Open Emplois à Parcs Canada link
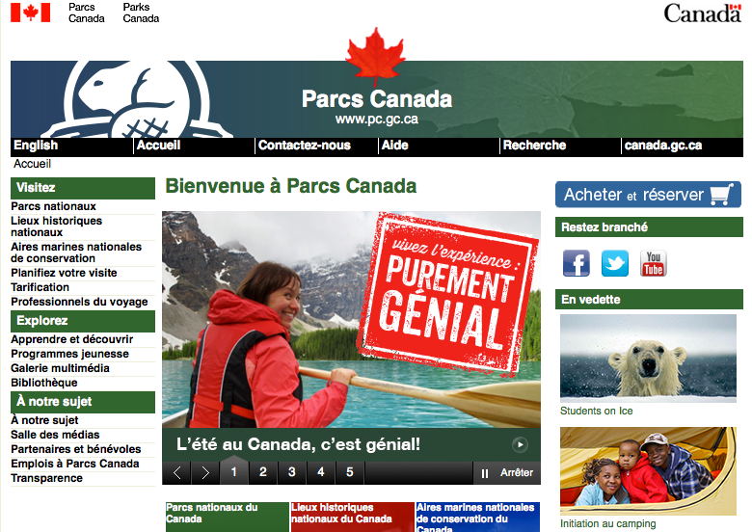Image resolution: width=752 pixels, height=532 pixels. pyautogui.click(x=75, y=464)
